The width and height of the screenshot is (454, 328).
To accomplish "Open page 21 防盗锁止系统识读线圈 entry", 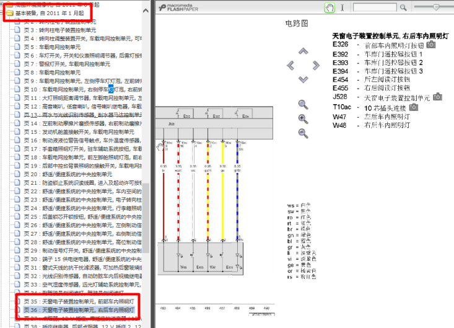I will pyautogui.click(x=82, y=182).
